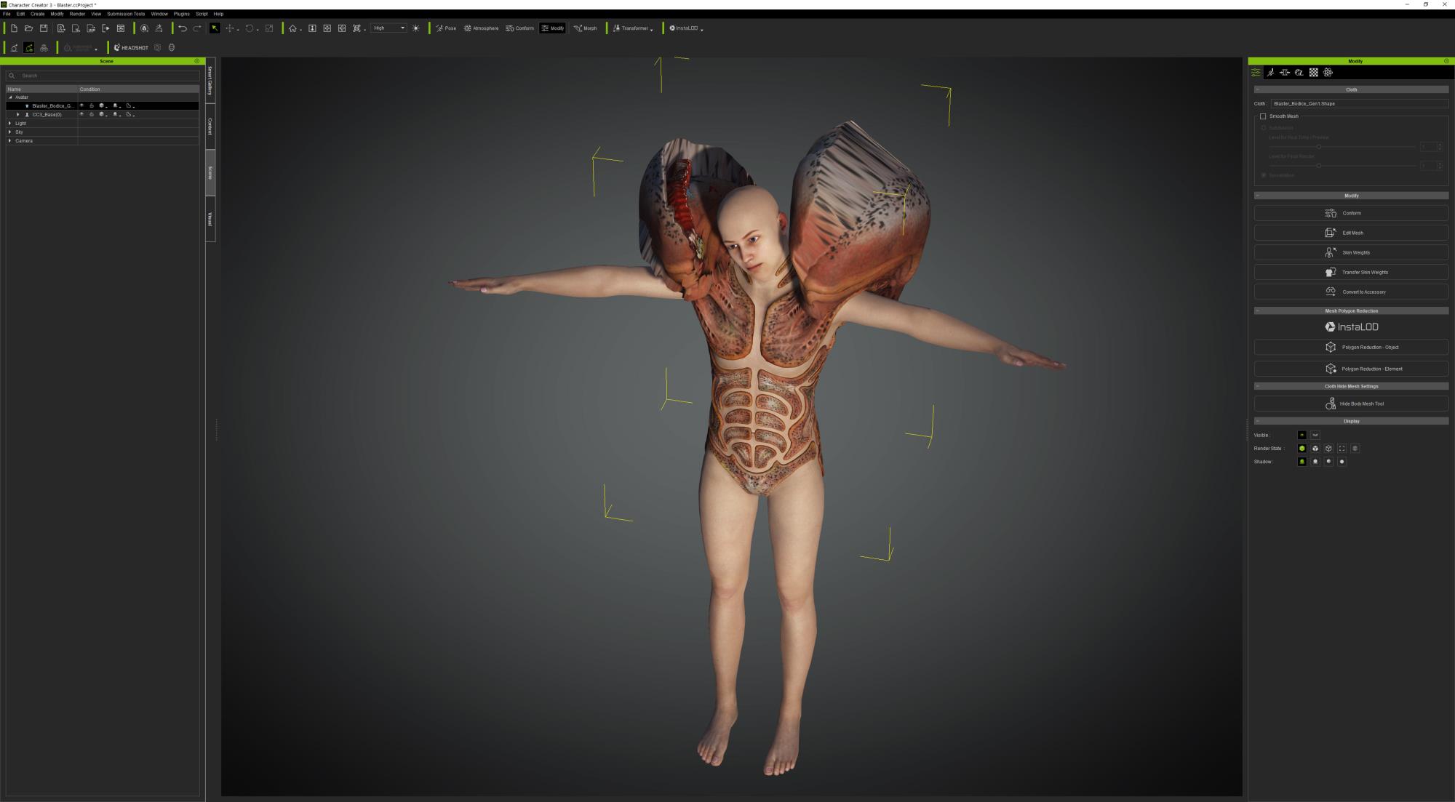Click Convert to Accessory button

click(1351, 292)
